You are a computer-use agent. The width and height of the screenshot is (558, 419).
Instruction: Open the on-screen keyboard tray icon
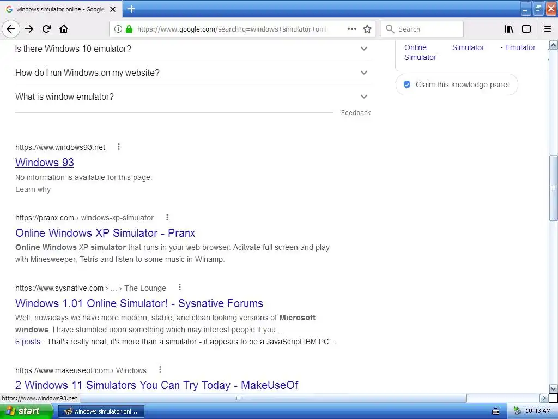(x=496, y=411)
